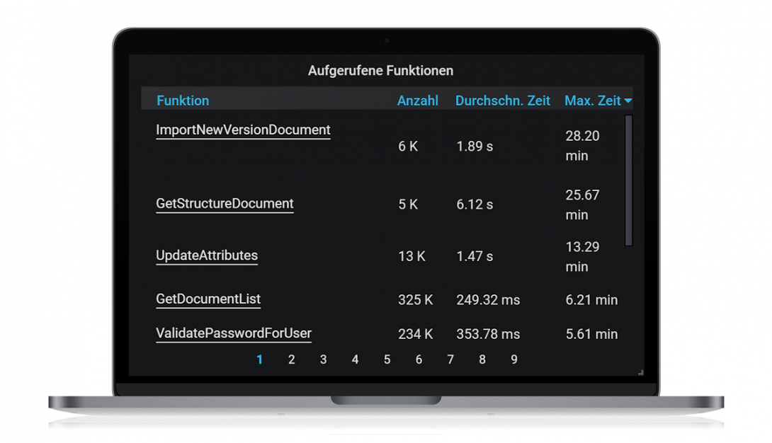Select the 6.21 min max time cell
This screenshot has height=443, width=772.
pyautogui.click(x=591, y=300)
